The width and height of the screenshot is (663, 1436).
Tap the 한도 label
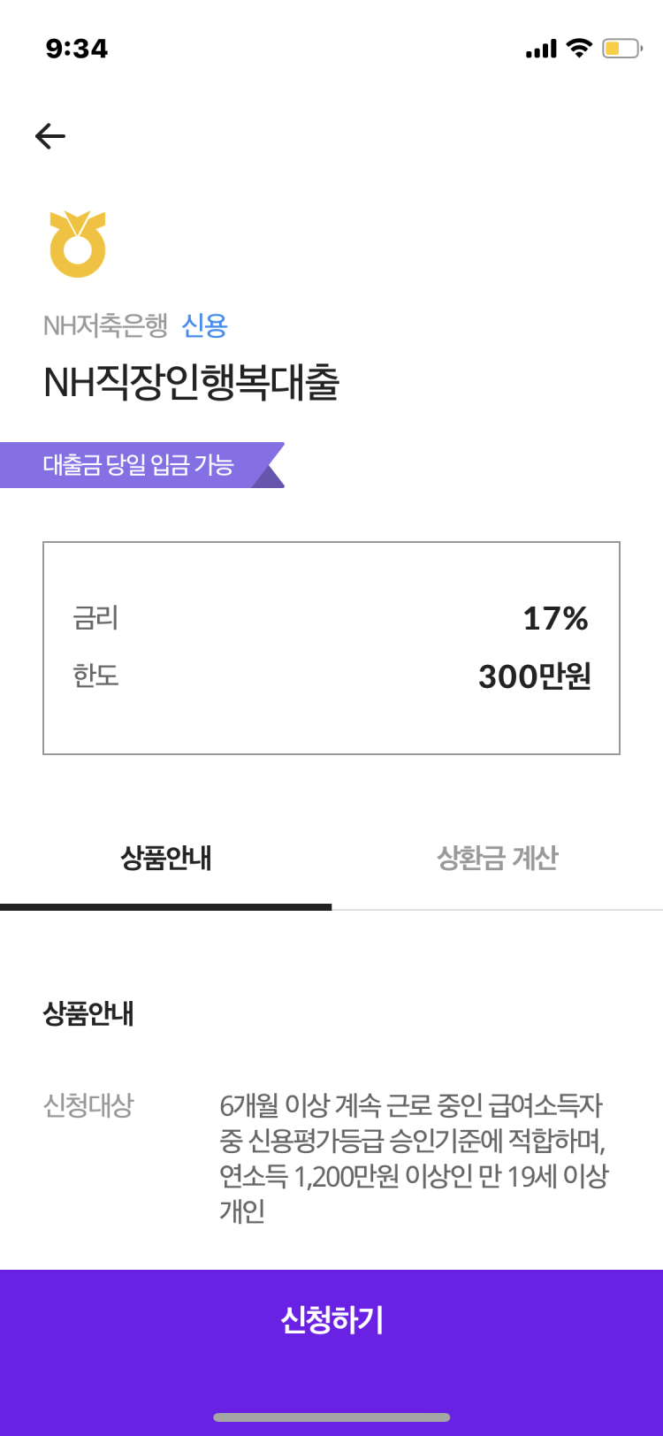[95, 676]
